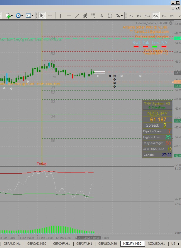Select the NZDJPY,M30 chart tab
Viewport: 181px width, 248px height.
point(132,244)
